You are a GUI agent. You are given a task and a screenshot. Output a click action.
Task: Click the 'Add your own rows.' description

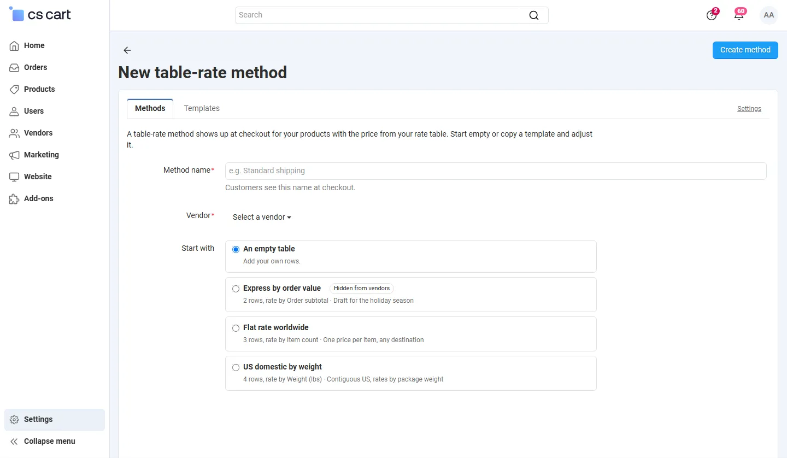tap(272, 261)
